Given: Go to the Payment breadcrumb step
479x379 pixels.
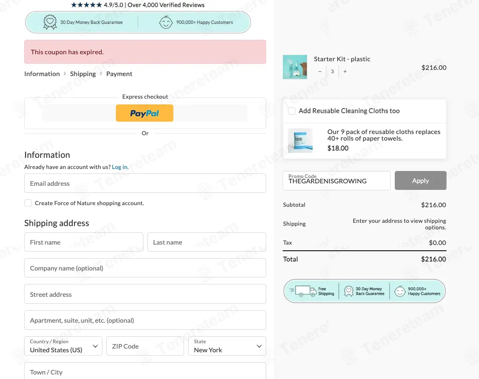Looking at the screenshot, I should 119,74.
